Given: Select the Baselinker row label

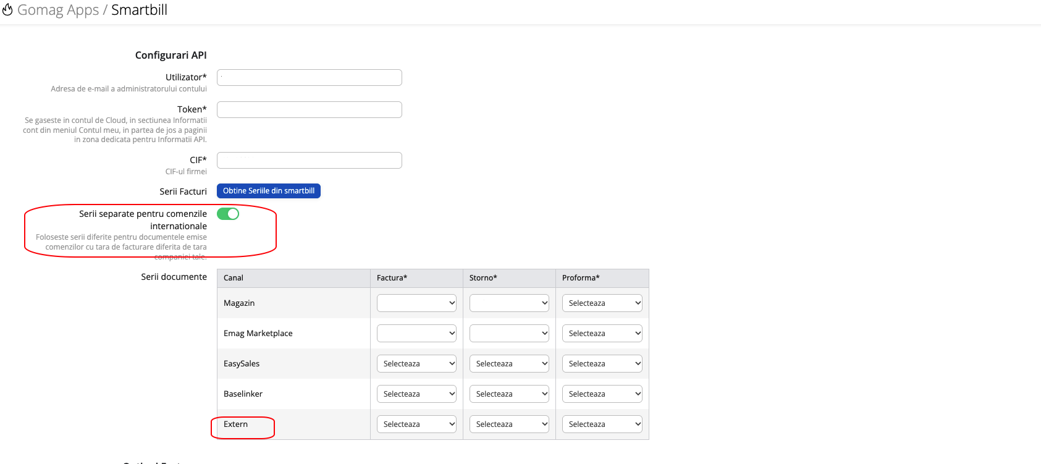Looking at the screenshot, I should (243, 394).
